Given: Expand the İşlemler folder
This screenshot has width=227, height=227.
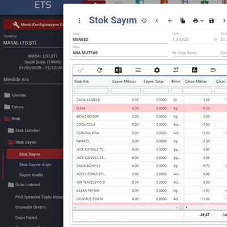Looking at the screenshot, I should coord(15,95).
